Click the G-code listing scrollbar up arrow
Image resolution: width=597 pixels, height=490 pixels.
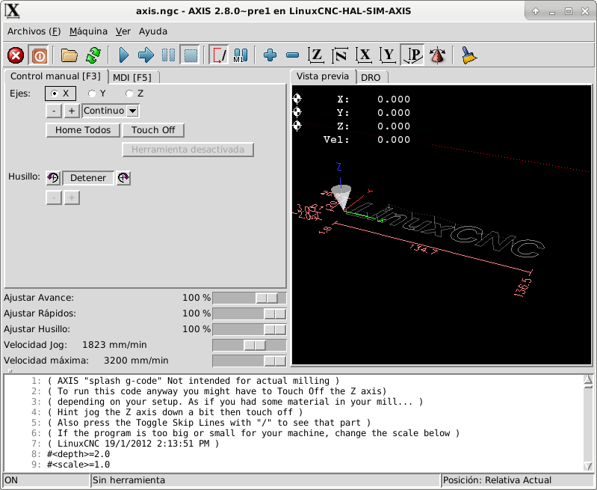point(588,380)
